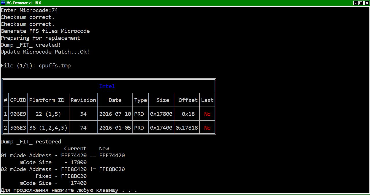Image resolution: width=370 pixels, height=195 pixels.
Task: Click the 'Fixed - FFE8BC20' line
Action: (x=61, y=176)
